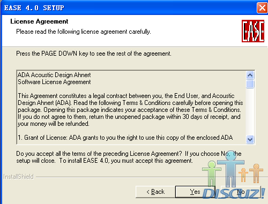This screenshot has width=268, height=204.
Task: Click the red EASE logo
Action: pos(253,31)
